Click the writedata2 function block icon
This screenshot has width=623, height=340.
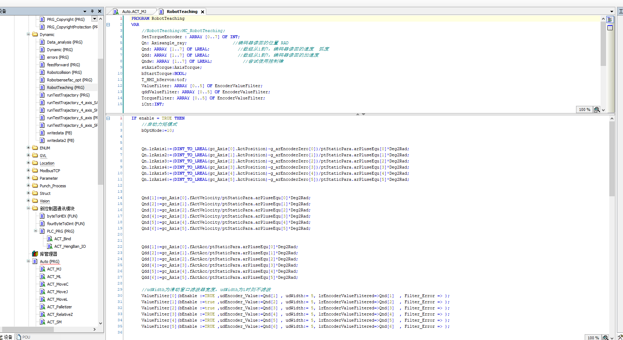click(x=42, y=140)
